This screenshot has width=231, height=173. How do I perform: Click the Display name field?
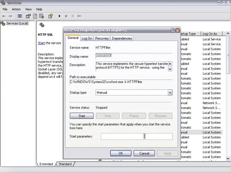134,56
